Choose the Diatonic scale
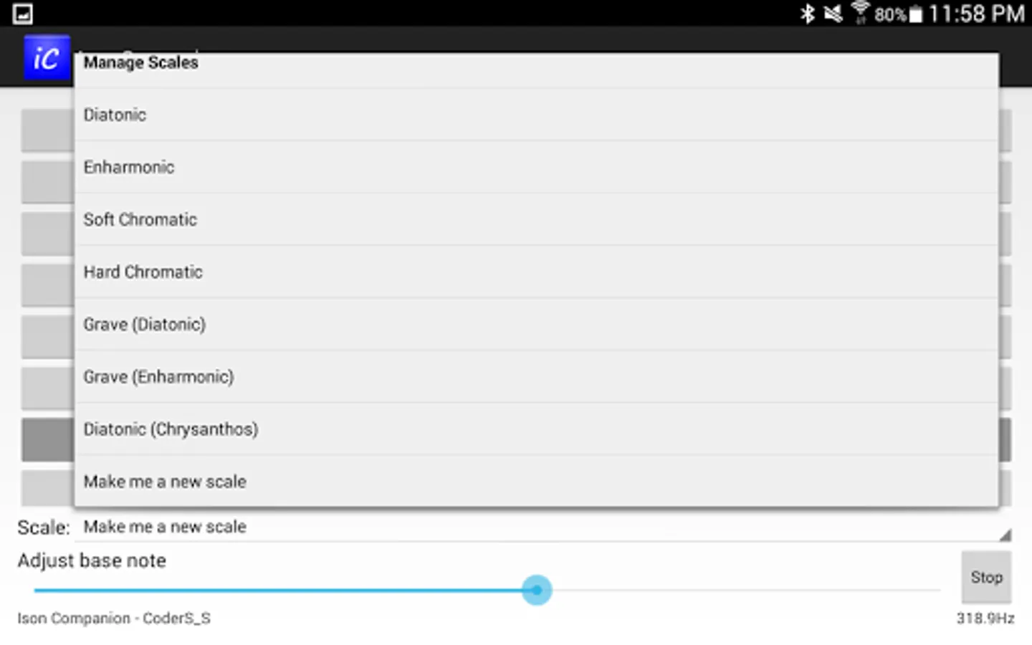This screenshot has width=1032, height=645. (x=536, y=115)
